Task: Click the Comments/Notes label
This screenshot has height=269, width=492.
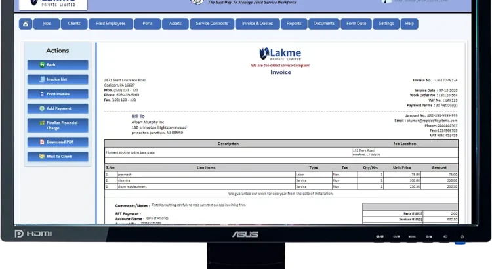Action: [133, 206]
